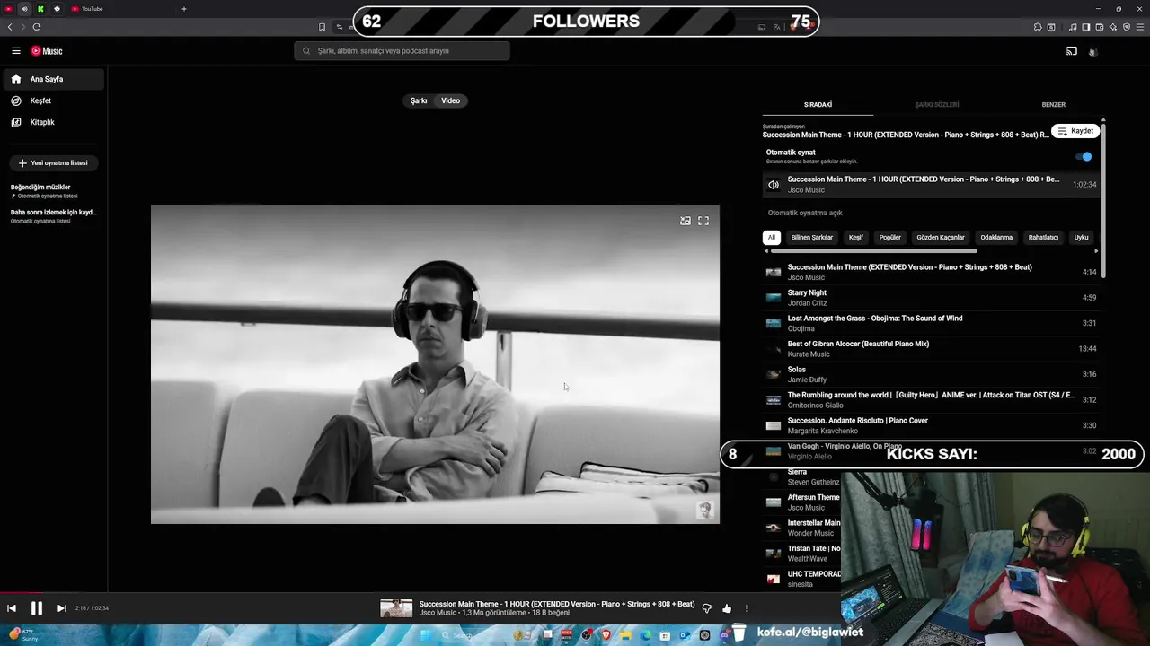
Task: Click thumbnail of Solas track
Action: (x=774, y=374)
